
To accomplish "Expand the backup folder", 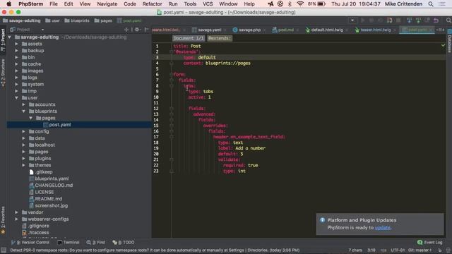I will [17, 51].
